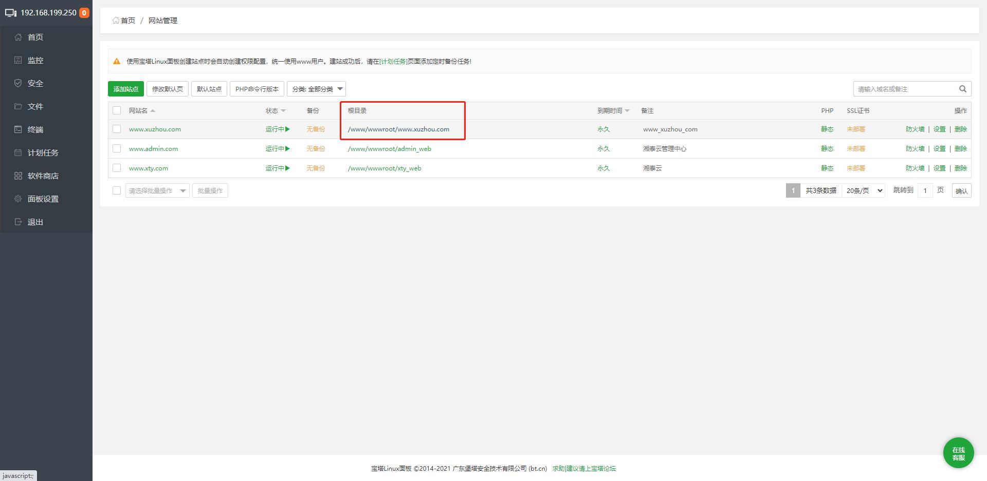Image resolution: width=987 pixels, height=481 pixels.
Task: Check the www.xty.com row checkbox
Action: point(117,168)
